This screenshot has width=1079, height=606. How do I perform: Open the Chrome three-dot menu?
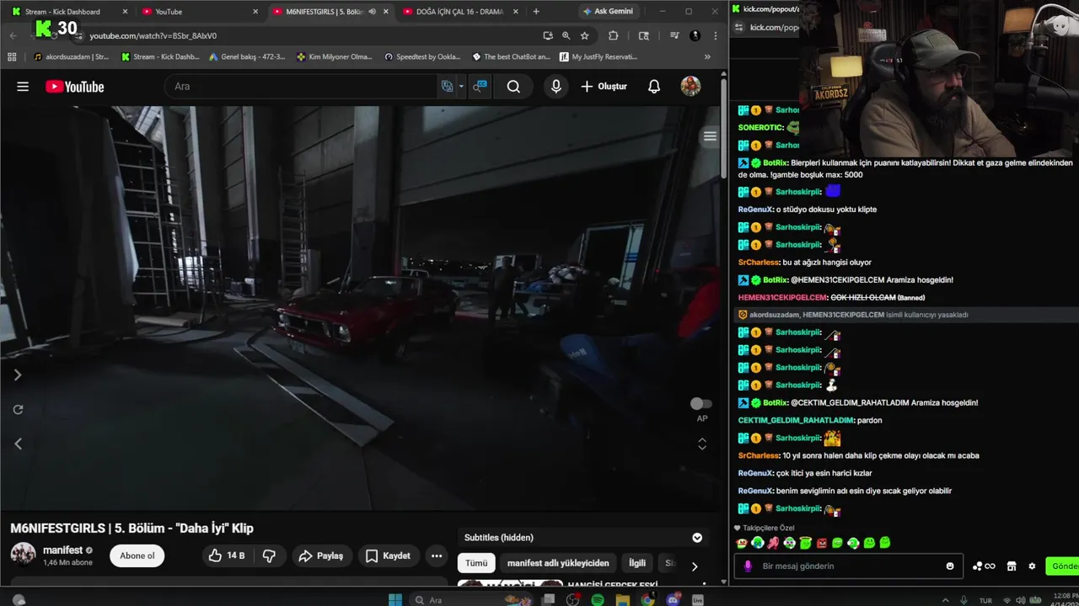715,35
